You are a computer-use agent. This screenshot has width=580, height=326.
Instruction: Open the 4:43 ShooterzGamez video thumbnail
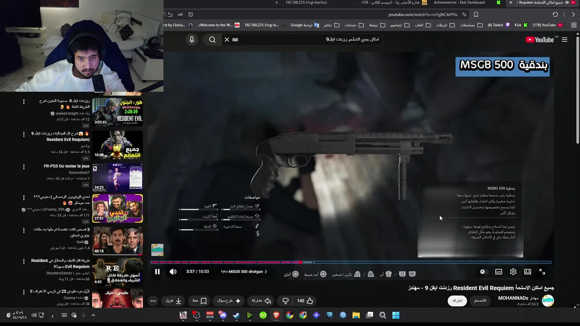coord(117,271)
